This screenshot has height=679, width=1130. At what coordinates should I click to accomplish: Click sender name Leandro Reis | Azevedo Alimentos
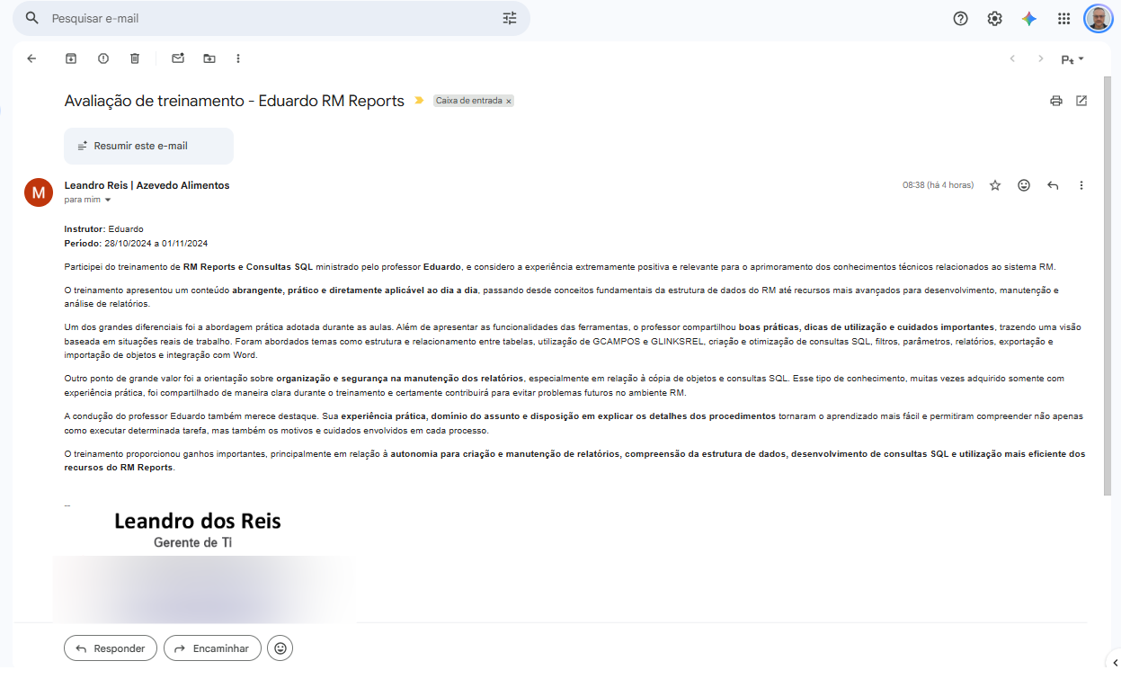tap(147, 185)
